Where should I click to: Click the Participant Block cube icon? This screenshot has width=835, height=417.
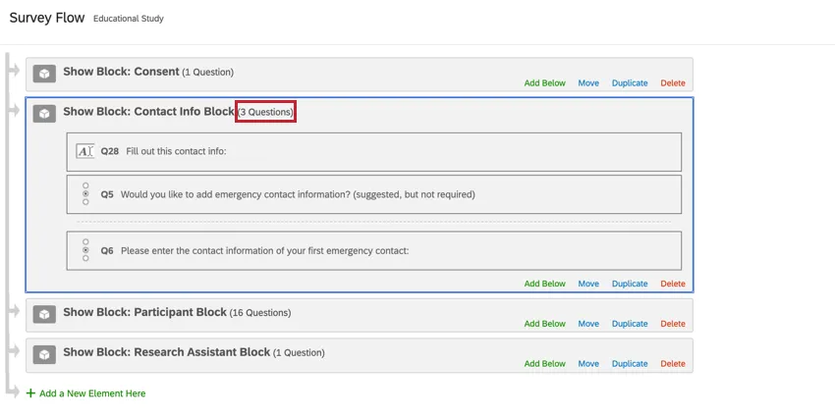(x=44, y=314)
